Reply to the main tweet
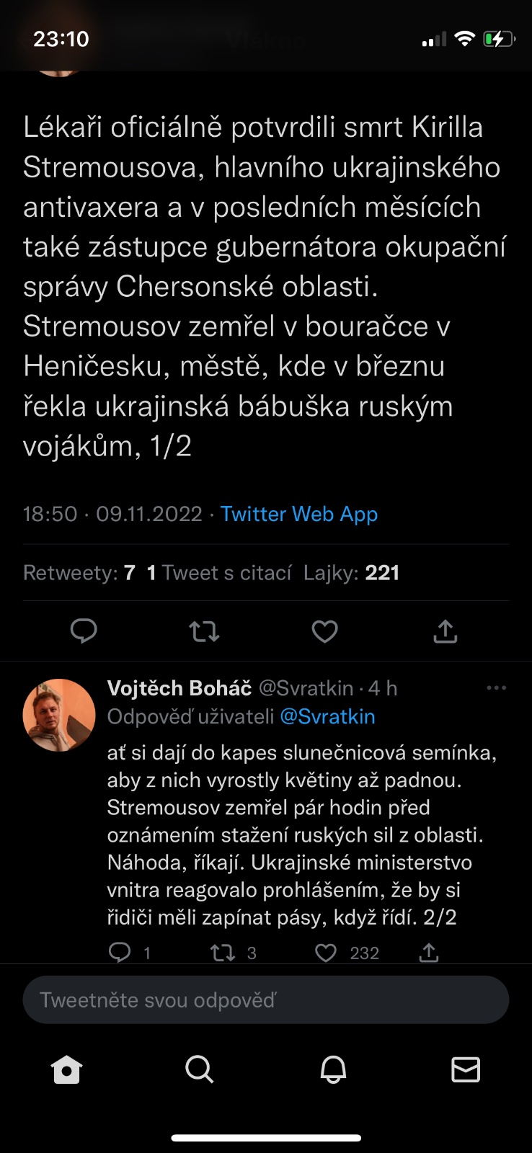Image resolution: width=532 pixels, height=1153 pixels. point(84,631)
